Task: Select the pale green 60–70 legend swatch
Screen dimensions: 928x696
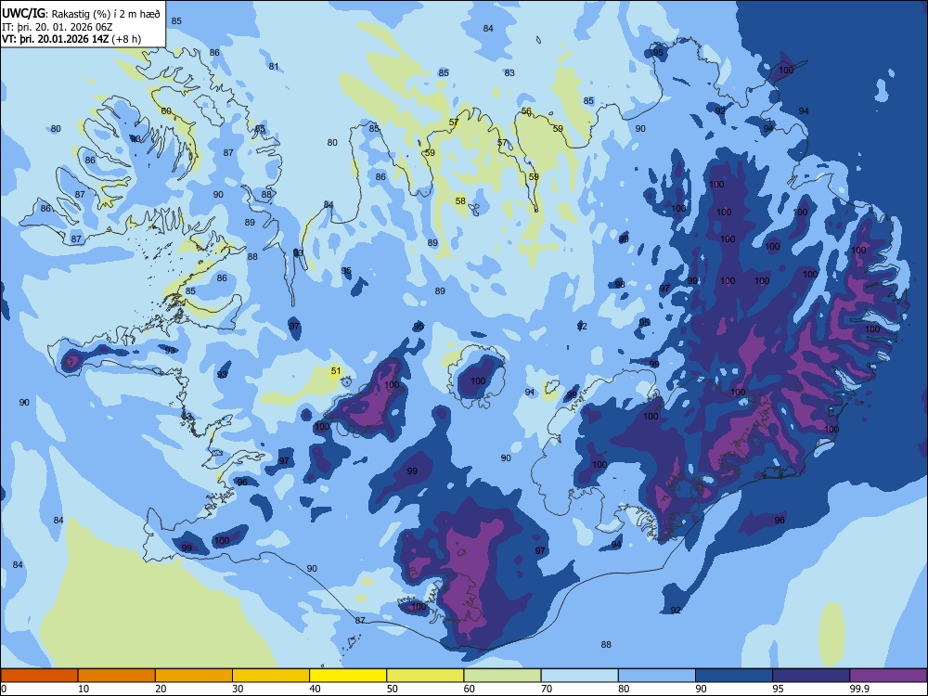Action: point(502,676)
